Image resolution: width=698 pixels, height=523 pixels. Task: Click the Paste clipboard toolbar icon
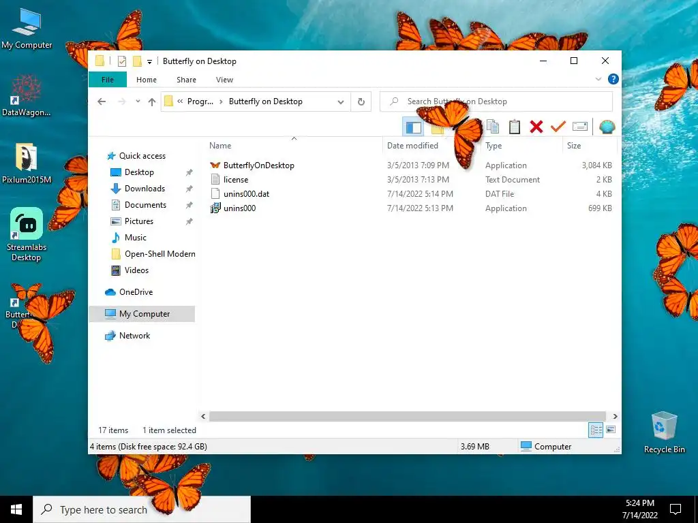pyautogui.click(x=514, y=127)
